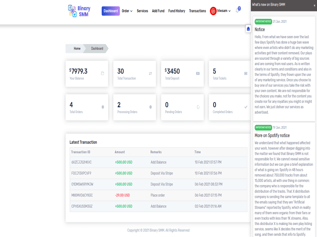The image size is (317, 237).
Task: Expand the Order dropdown menu
Action: [x=127, y=11]
